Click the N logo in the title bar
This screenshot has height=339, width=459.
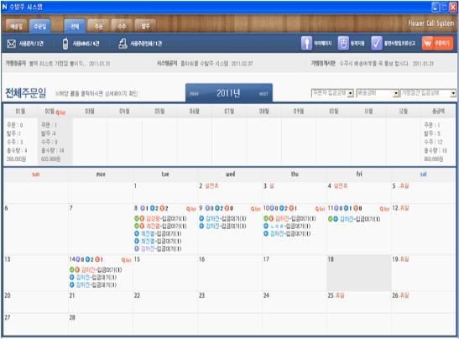tap(4, 7)
